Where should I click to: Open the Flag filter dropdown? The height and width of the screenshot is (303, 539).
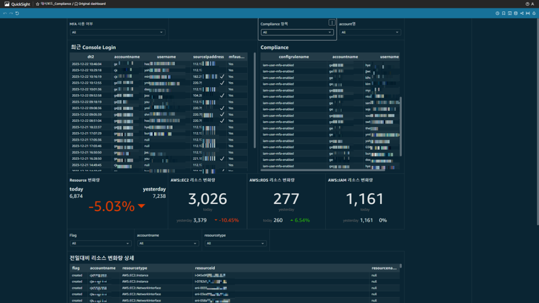(100, 244)
